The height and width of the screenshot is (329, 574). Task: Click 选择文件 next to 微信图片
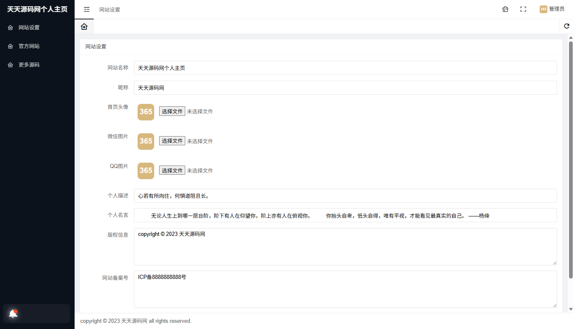pos(172,140)
